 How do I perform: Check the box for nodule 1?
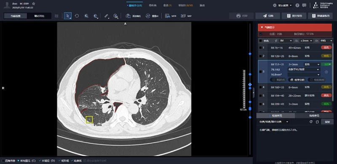point(260,48)
